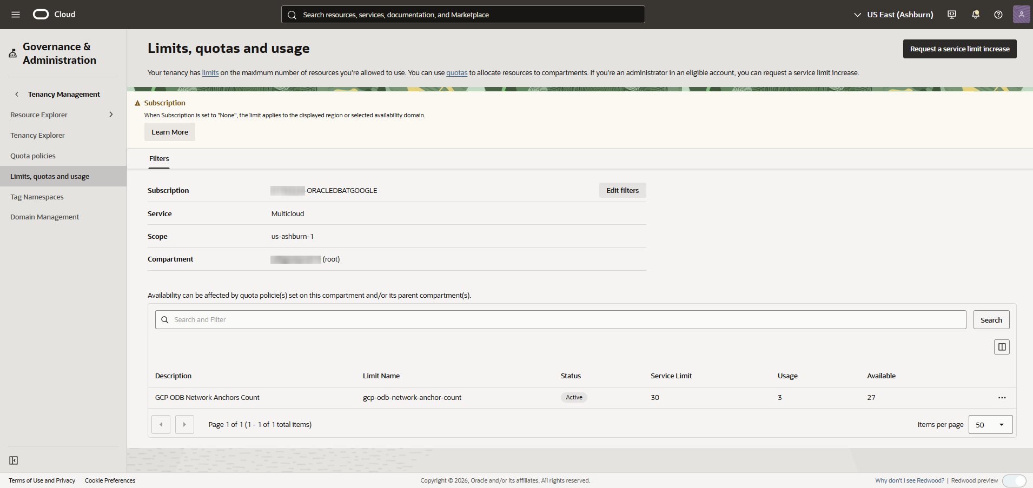
Task: Click Request a service limit increase
Action: point(959,49)
